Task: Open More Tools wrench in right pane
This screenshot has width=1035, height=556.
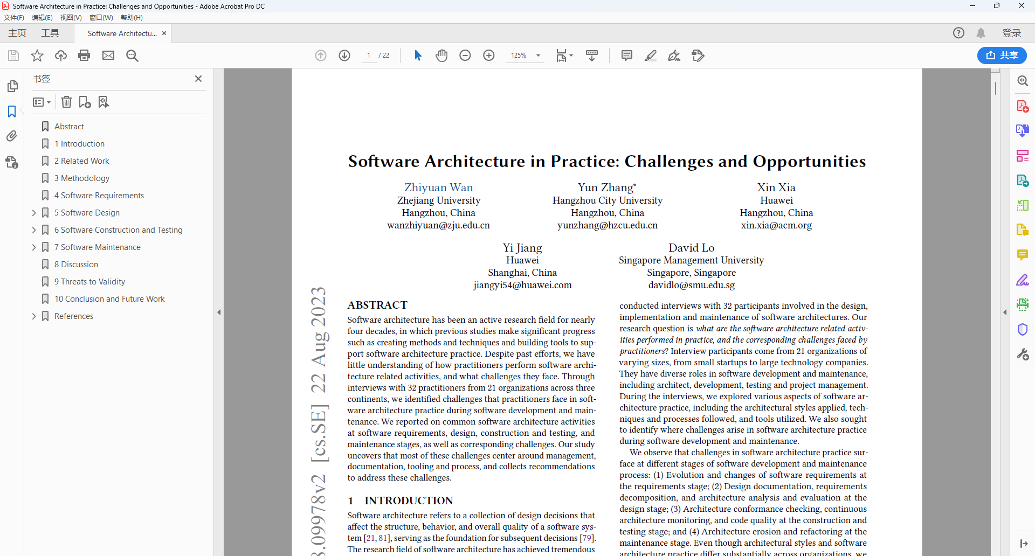Action: 1023,354
